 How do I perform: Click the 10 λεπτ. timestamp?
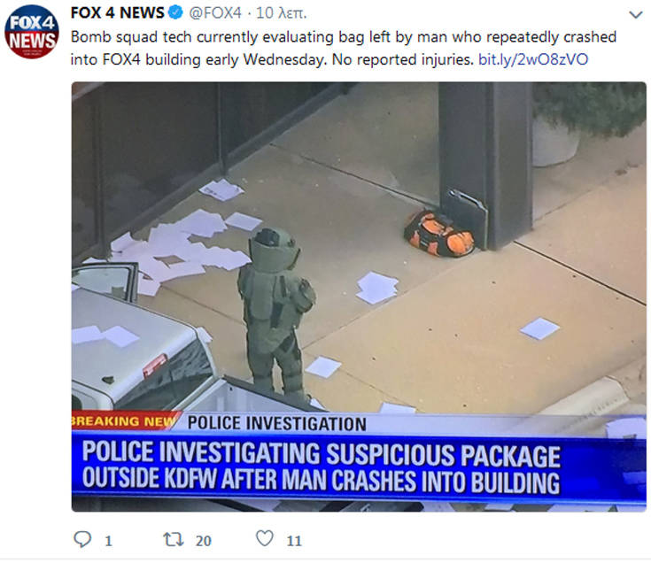tap(281, 13)
